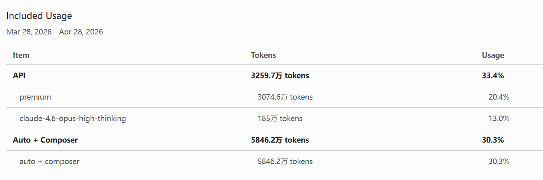Click the API 33.4% usage value
This screenshot has height=180, width=543.
493,76
